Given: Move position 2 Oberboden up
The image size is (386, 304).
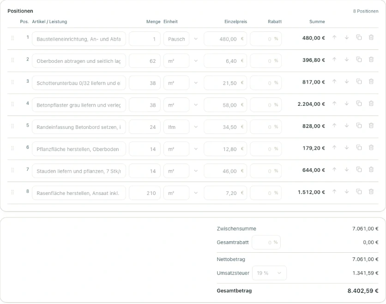Looking at the screenshot, I should (x=334, y=60).
